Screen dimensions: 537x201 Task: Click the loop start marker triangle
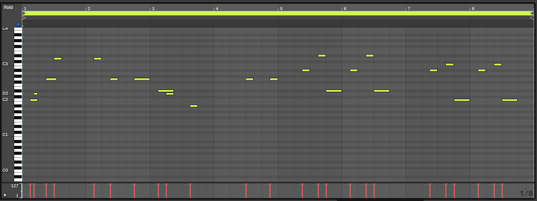[24, 13]
